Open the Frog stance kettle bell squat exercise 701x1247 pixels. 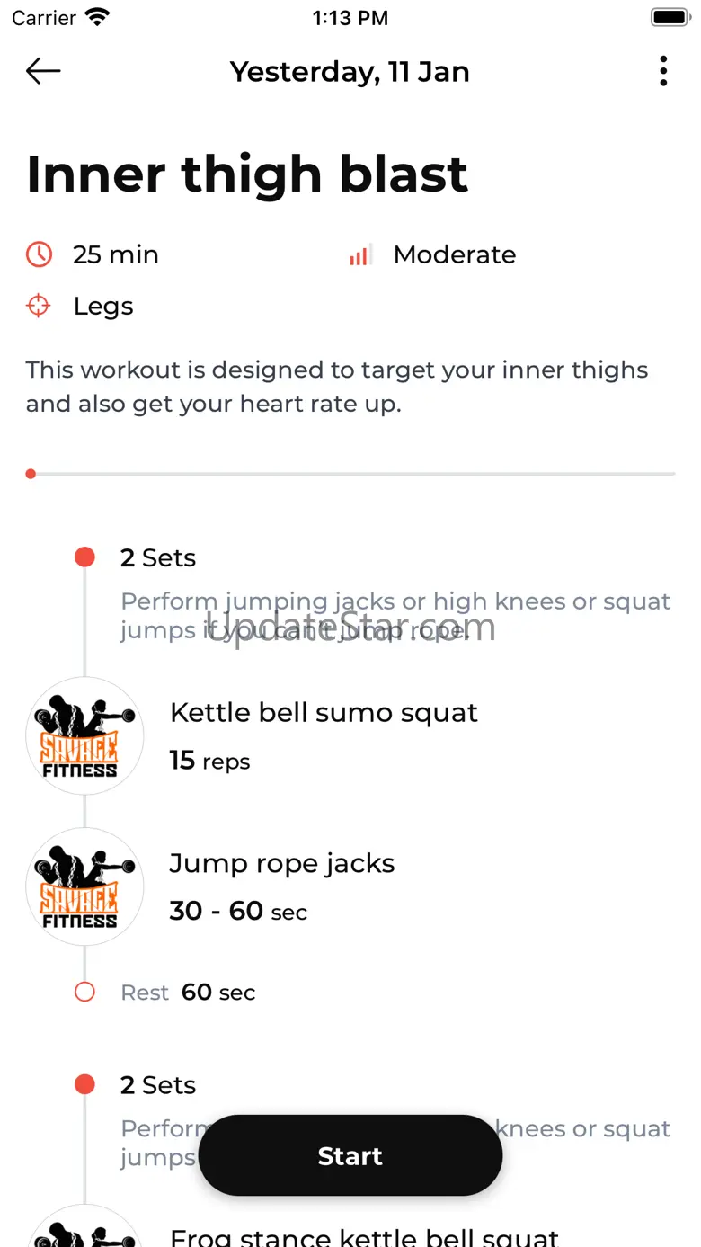(x=364, y=1237)
